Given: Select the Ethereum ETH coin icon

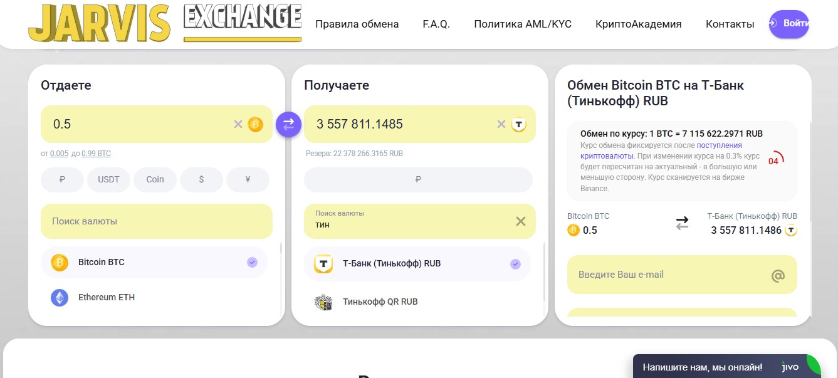Looking at the screenshot, I should pos(59,297).
